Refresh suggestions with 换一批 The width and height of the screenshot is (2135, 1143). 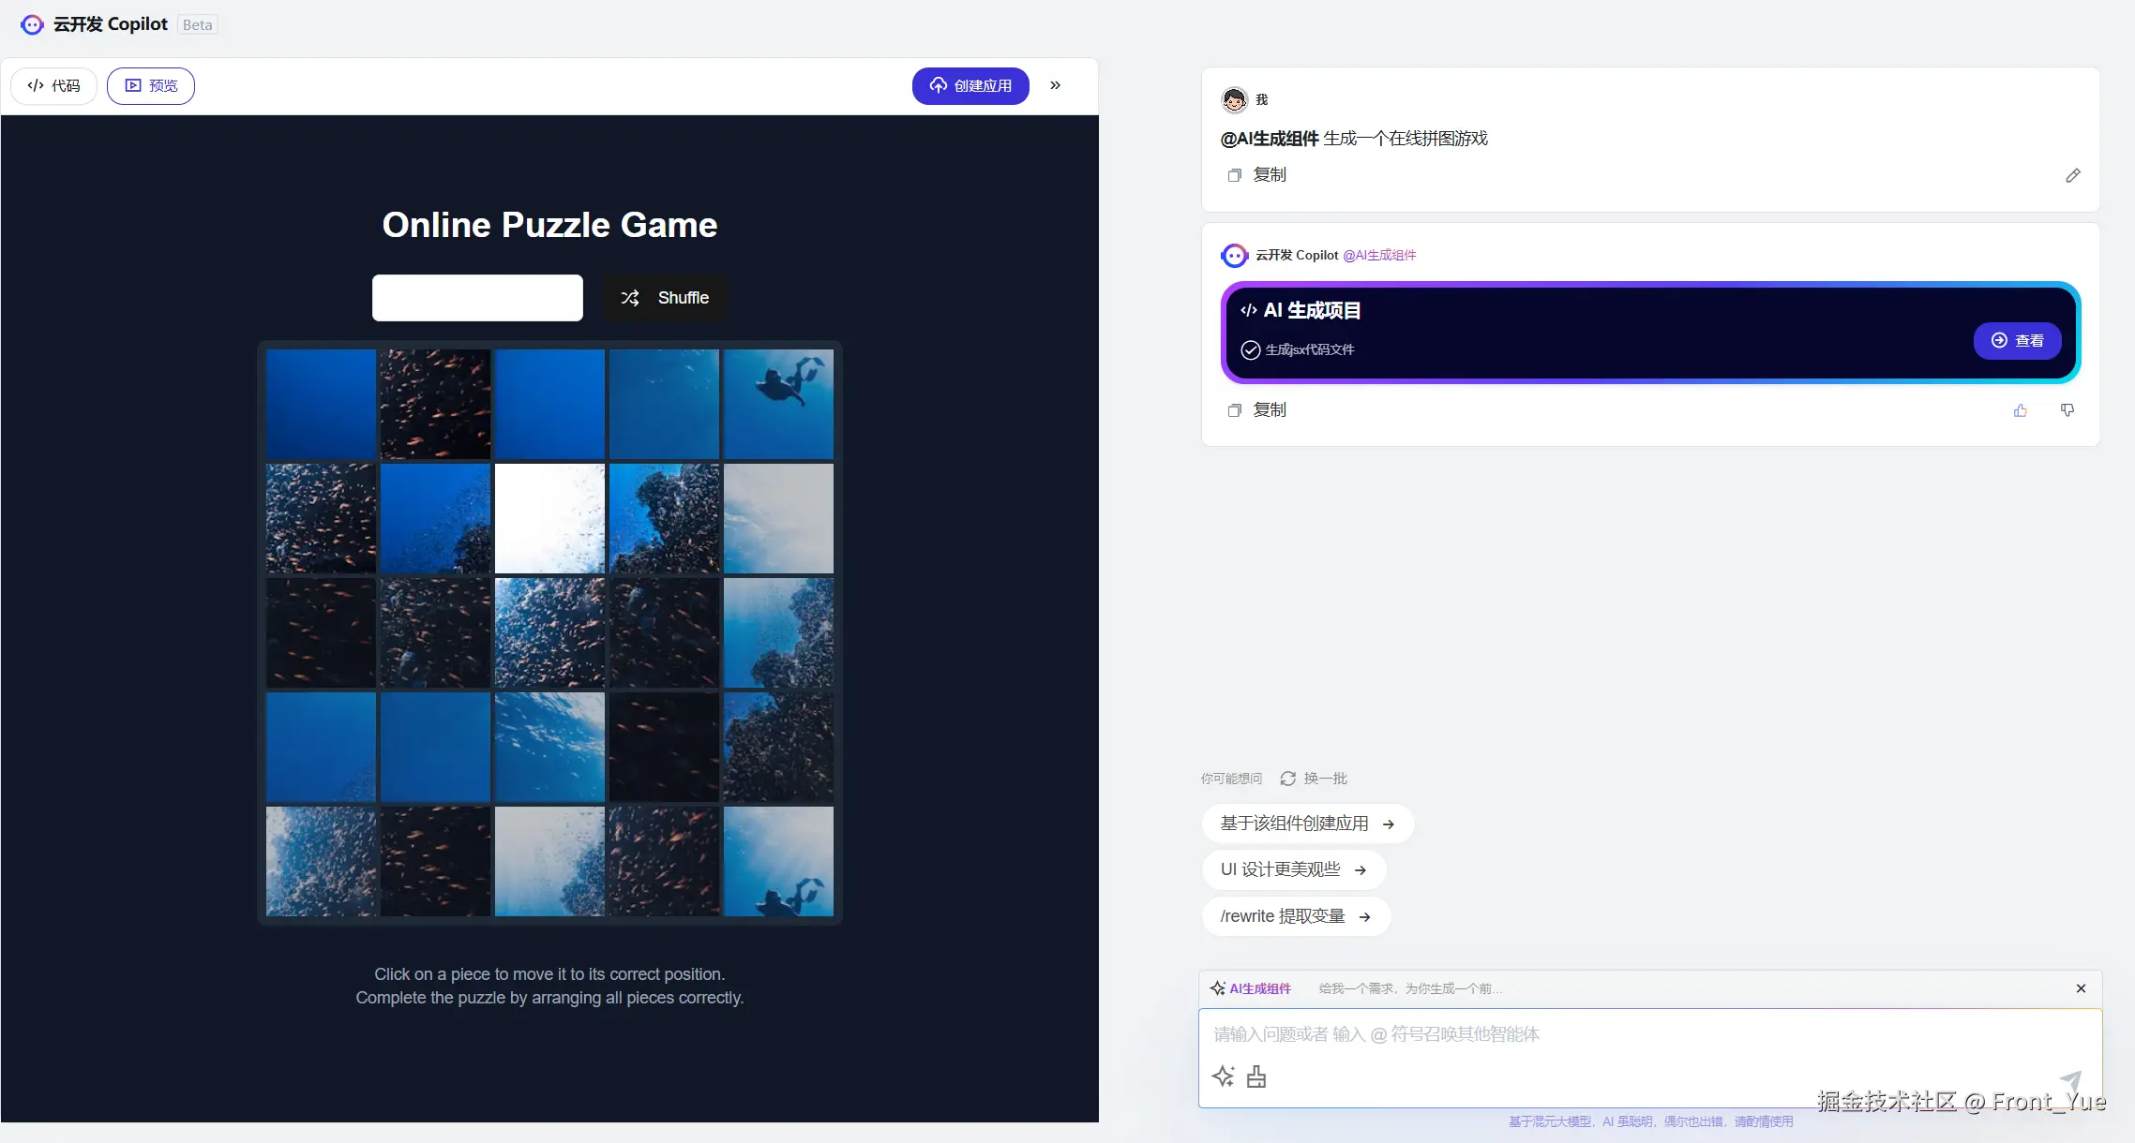coord(1314,779)
